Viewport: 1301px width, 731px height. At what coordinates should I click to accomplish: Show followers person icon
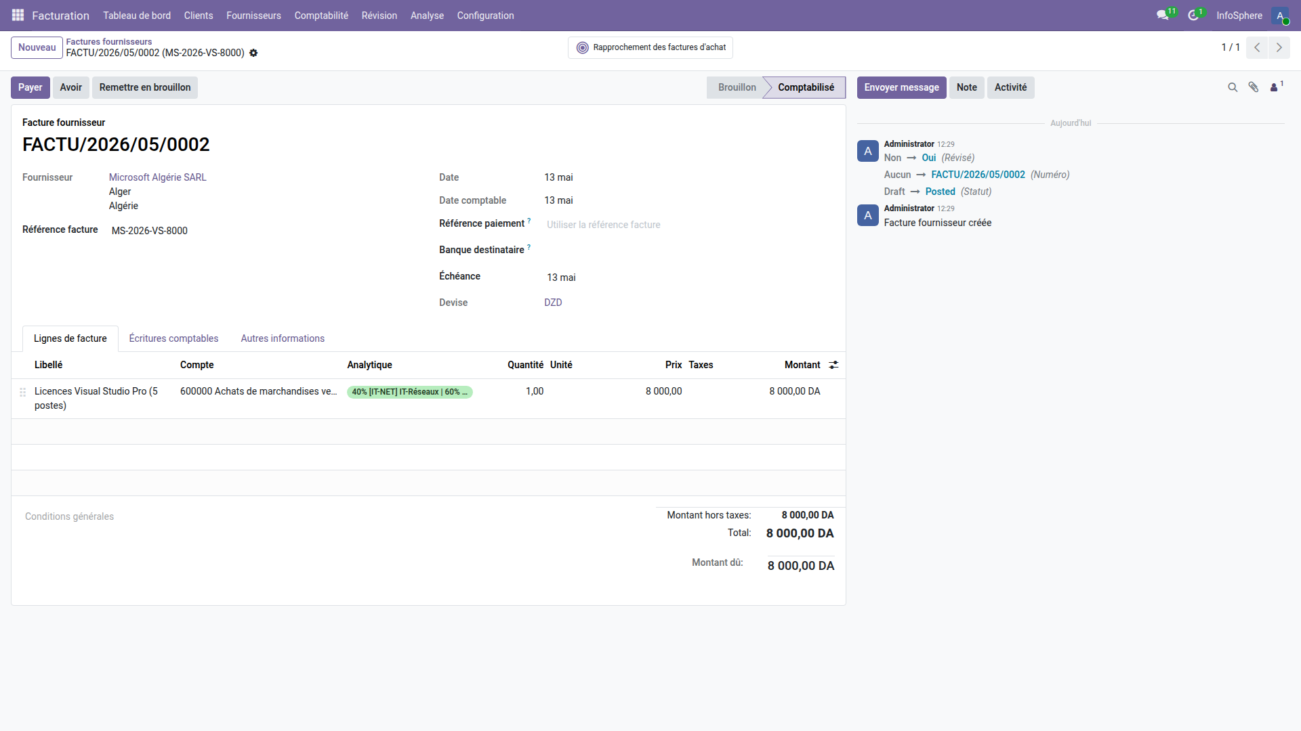pos(1276,87)
